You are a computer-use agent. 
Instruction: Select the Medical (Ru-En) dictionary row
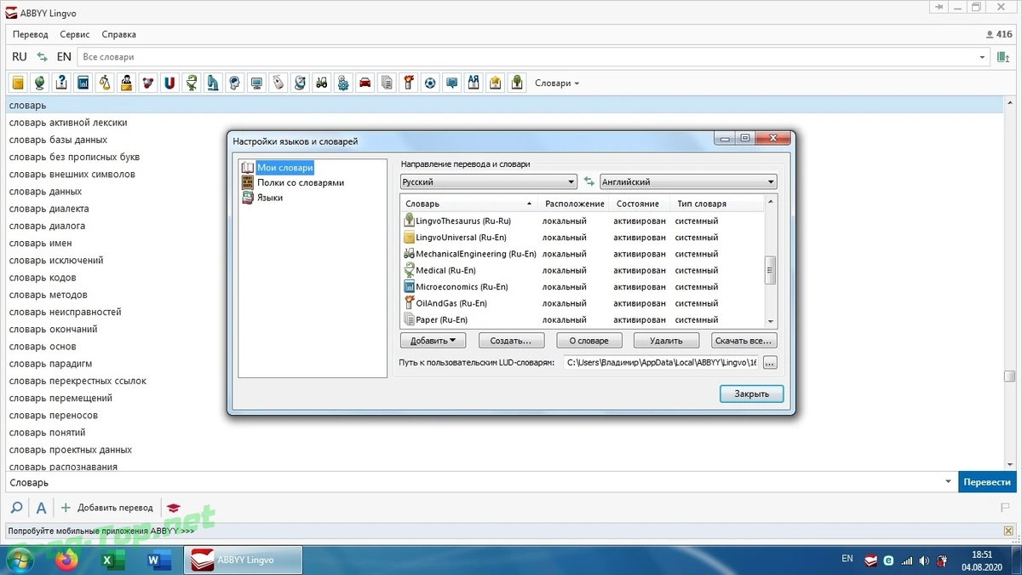click(583, 270)
